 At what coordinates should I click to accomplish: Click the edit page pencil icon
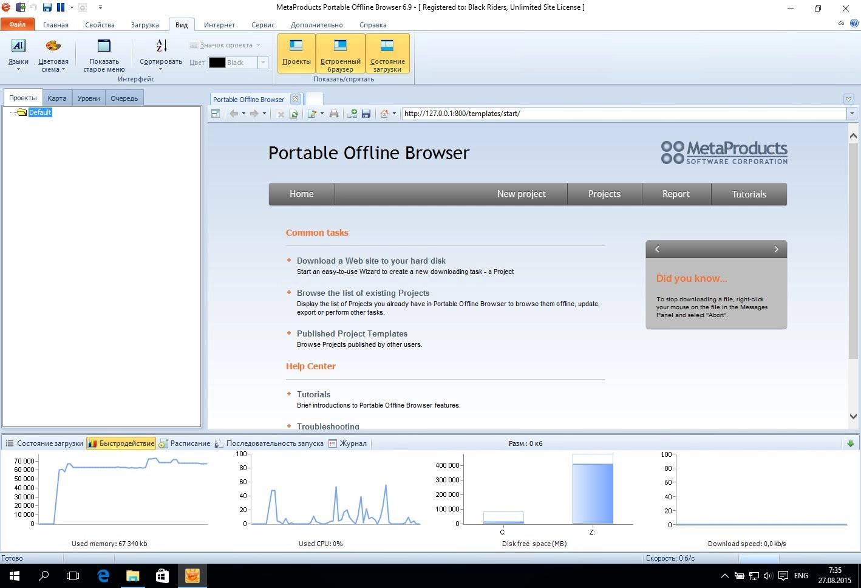tap(312, 114)
